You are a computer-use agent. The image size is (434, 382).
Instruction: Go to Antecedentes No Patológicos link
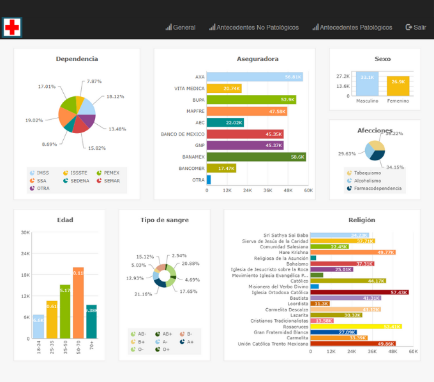click(257, 27)
